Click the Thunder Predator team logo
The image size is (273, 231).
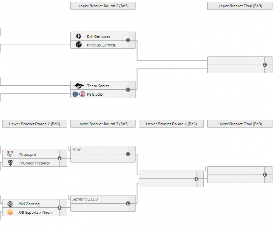[x=10, y=163]
